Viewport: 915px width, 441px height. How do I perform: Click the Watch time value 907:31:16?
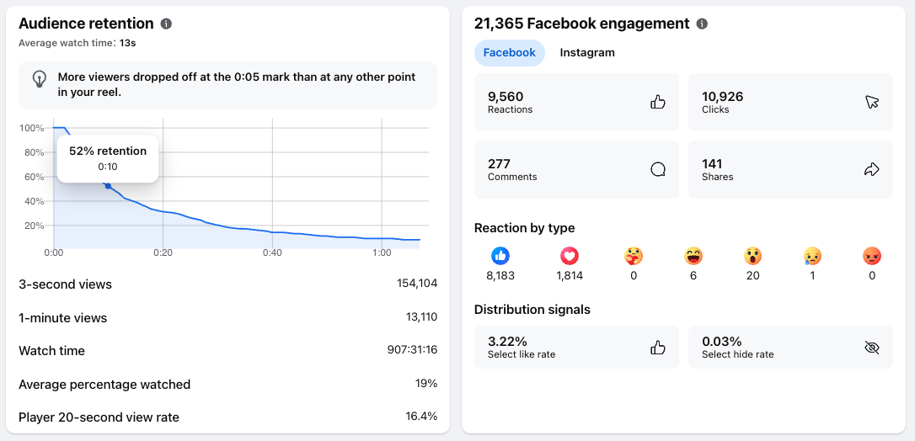[x=413, y=350]
